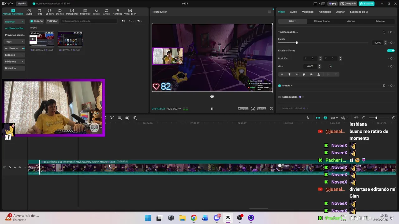Screen dimensions: 399x224
Task: Add keyframe for Escala
Action: coord(391,43)
